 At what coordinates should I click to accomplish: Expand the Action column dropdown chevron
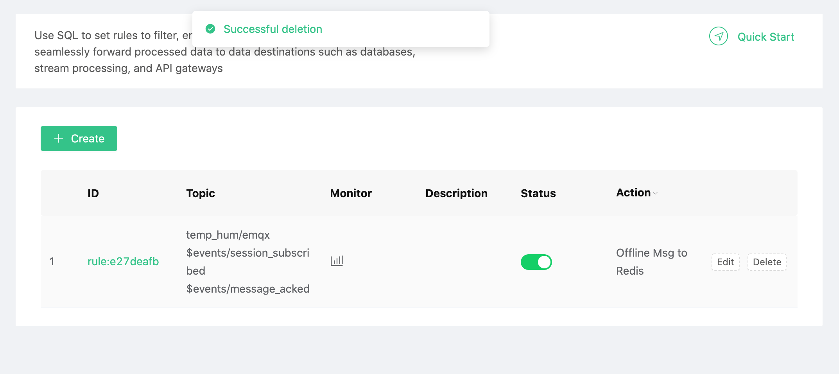point(656,193)
